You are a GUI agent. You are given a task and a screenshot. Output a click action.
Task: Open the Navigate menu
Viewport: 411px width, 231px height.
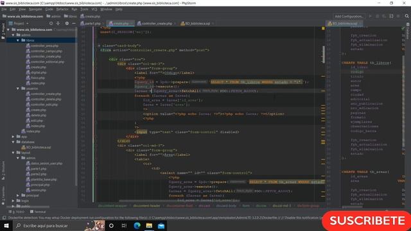click(35, 9)
